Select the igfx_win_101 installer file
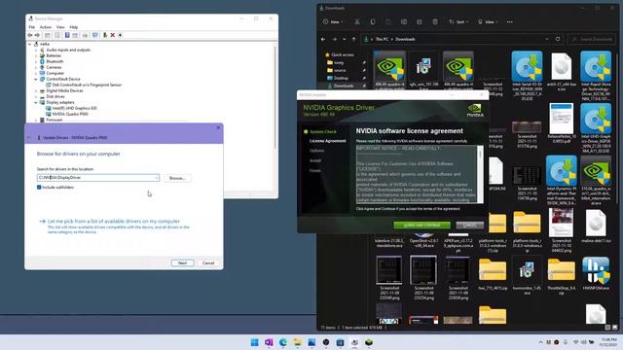Viewport: 623px width, 350px height. pos(424,71)
